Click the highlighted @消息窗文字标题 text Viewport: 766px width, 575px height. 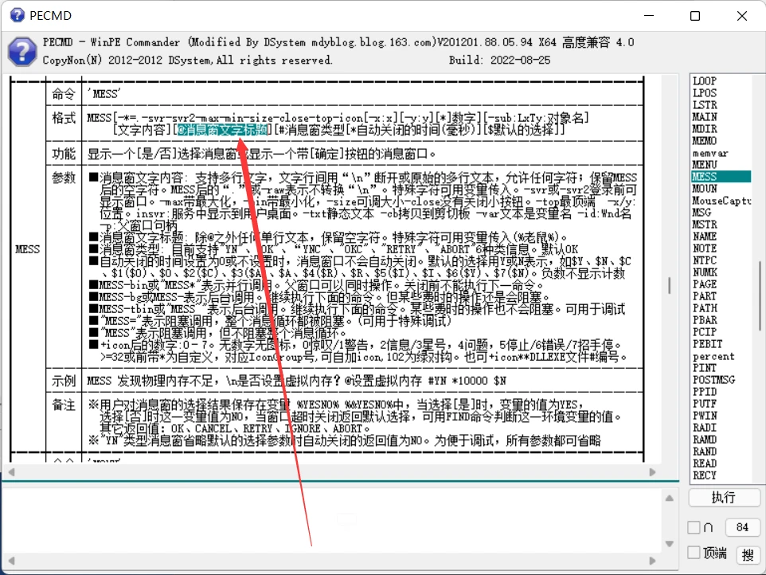pyautogui.click(x=222, y=130)
